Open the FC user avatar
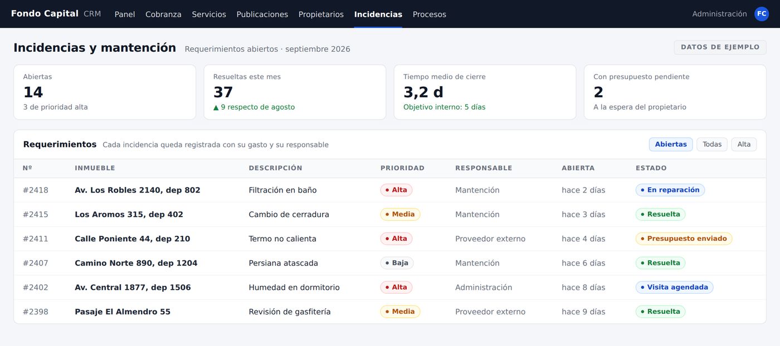780x346 pixels. tap(762, 14)
